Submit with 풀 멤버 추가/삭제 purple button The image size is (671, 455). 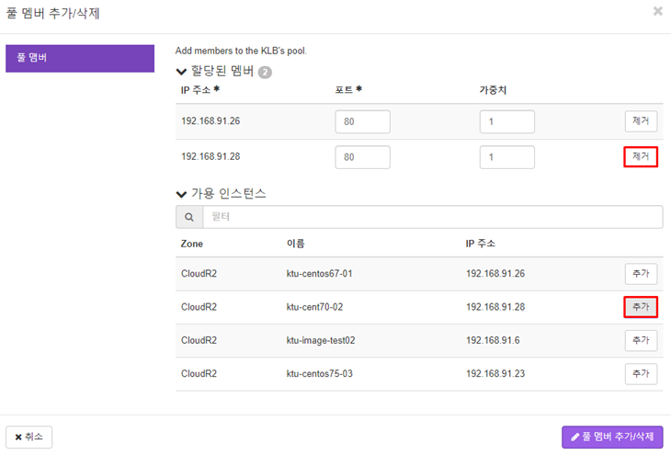pos(612,437)
